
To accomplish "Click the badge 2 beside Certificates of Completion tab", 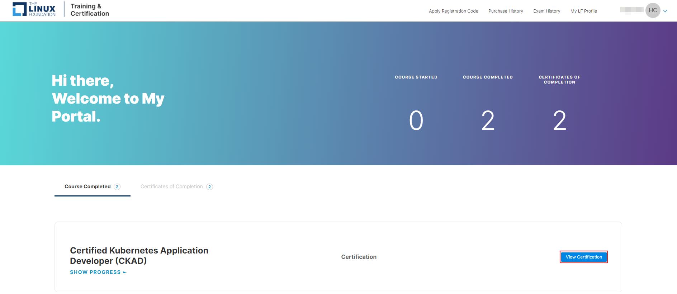I will [209, 187].
